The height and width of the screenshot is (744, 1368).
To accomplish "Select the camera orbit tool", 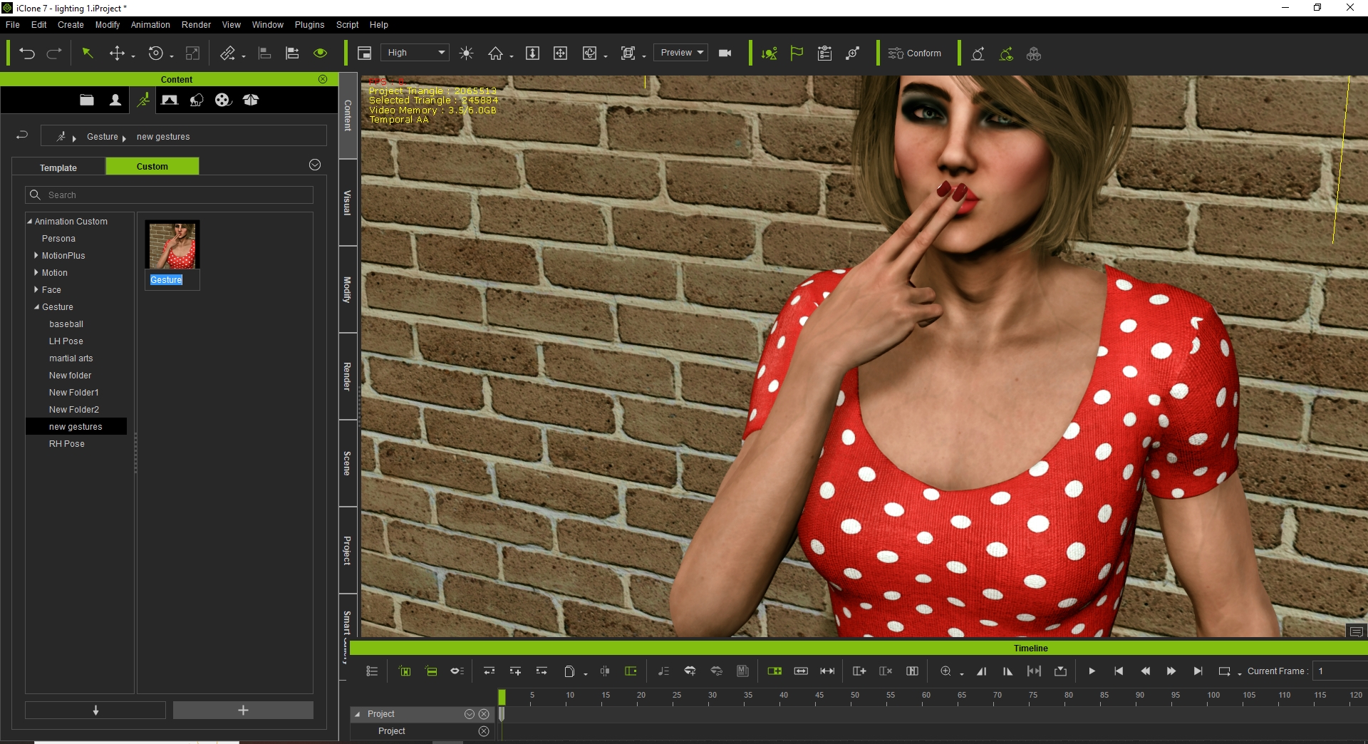I will tap(590, 53).
